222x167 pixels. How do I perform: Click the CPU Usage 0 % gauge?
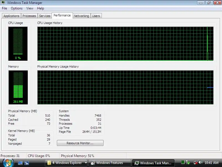[x=18, y=44]
